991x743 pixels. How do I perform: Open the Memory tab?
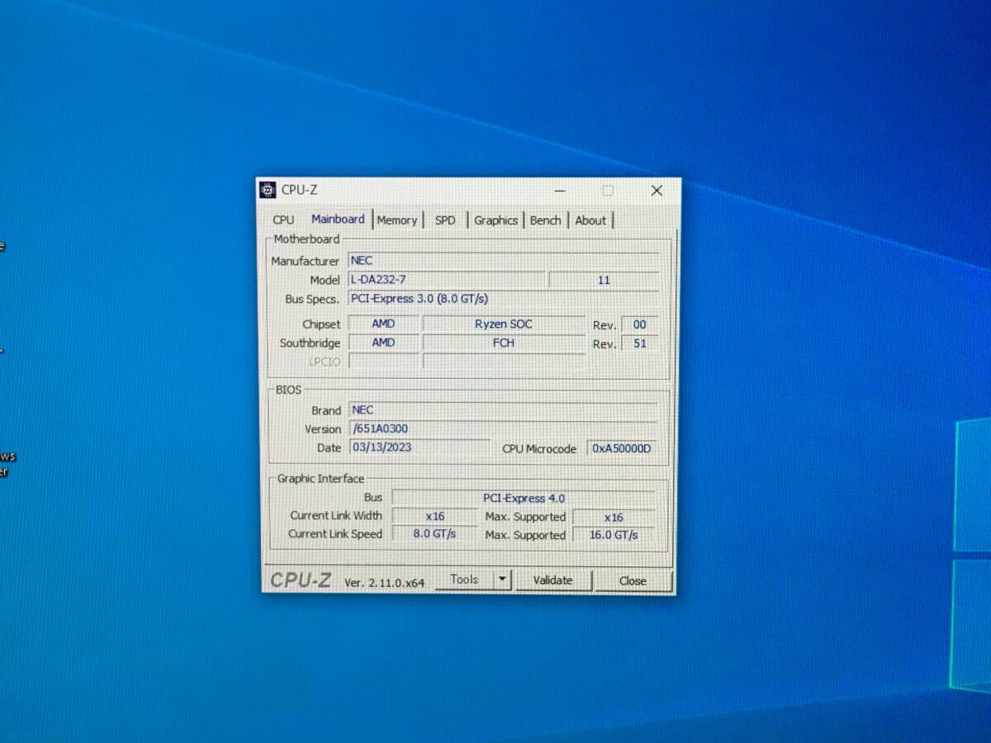[x=397, y=220]
